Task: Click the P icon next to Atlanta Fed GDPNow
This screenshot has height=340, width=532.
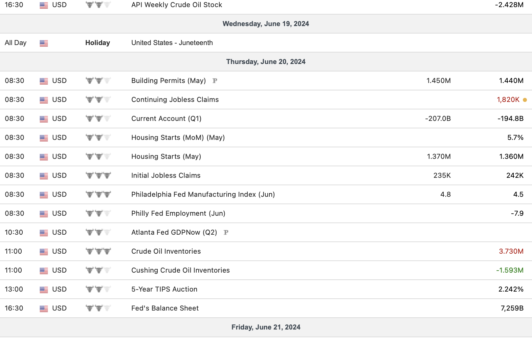Action: [226, 232]
